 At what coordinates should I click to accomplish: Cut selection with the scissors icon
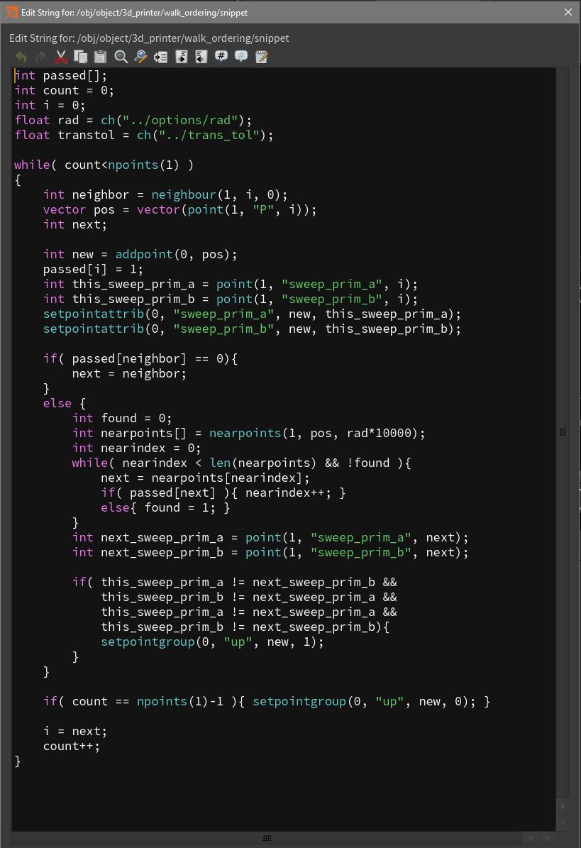coord(61,57)
